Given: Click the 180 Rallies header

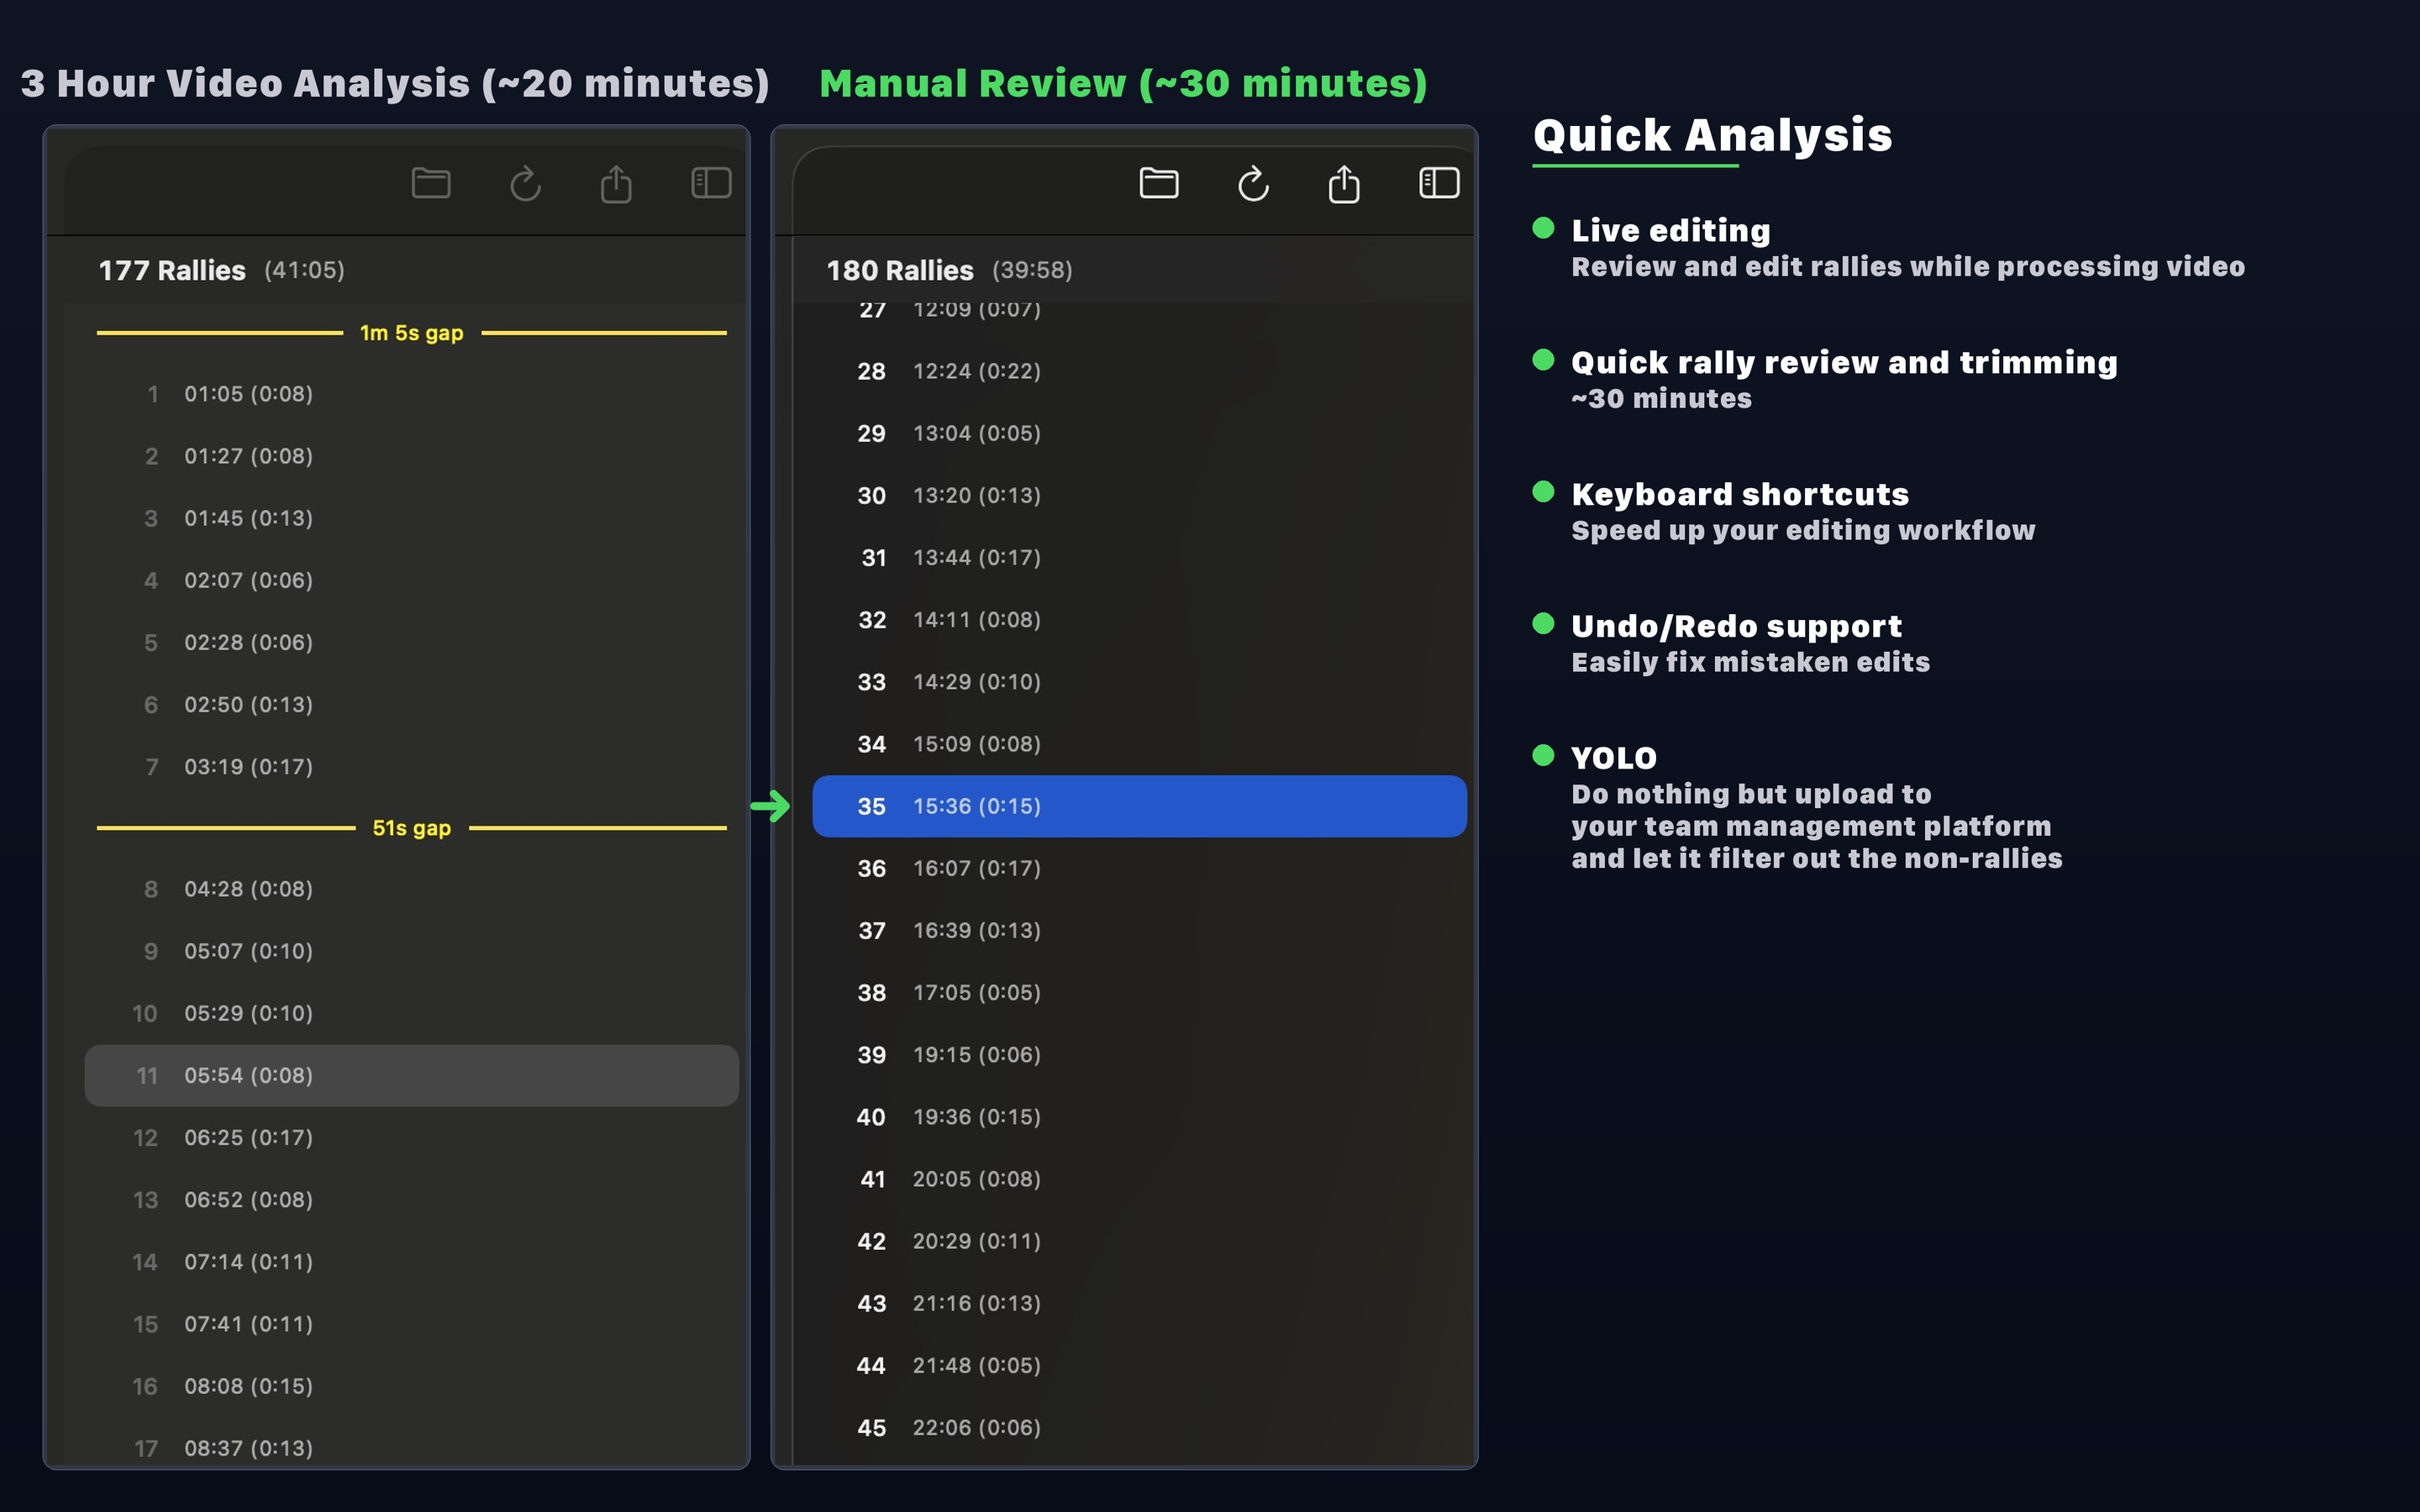Looking at the screenshot, I should coord(900,270).
